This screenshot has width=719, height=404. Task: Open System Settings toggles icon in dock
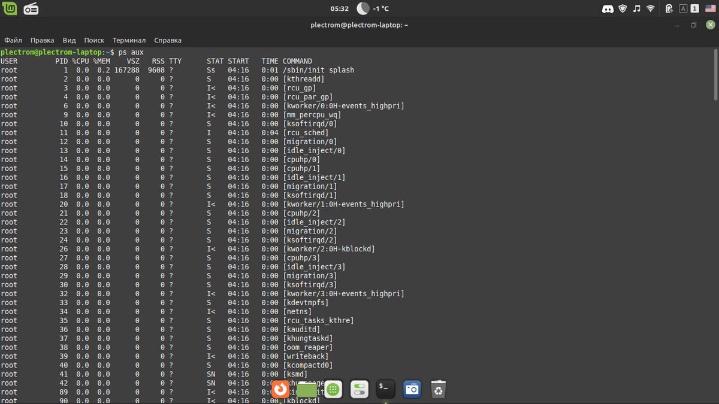pos(359,390)
